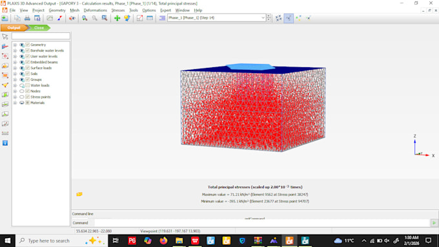Screen dimensions: 439x247
Task: Expand the Soils tree node
Action: pos(15,74)
